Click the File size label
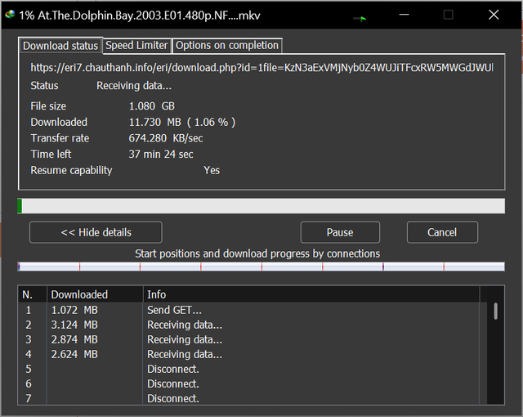523x417 pixels. (x=48, y=106)
